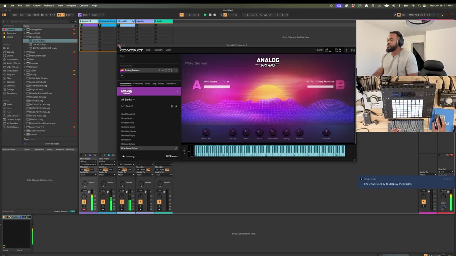Open the All Banks dropdown
The image size is (456, 256).
tap(128, 100)
